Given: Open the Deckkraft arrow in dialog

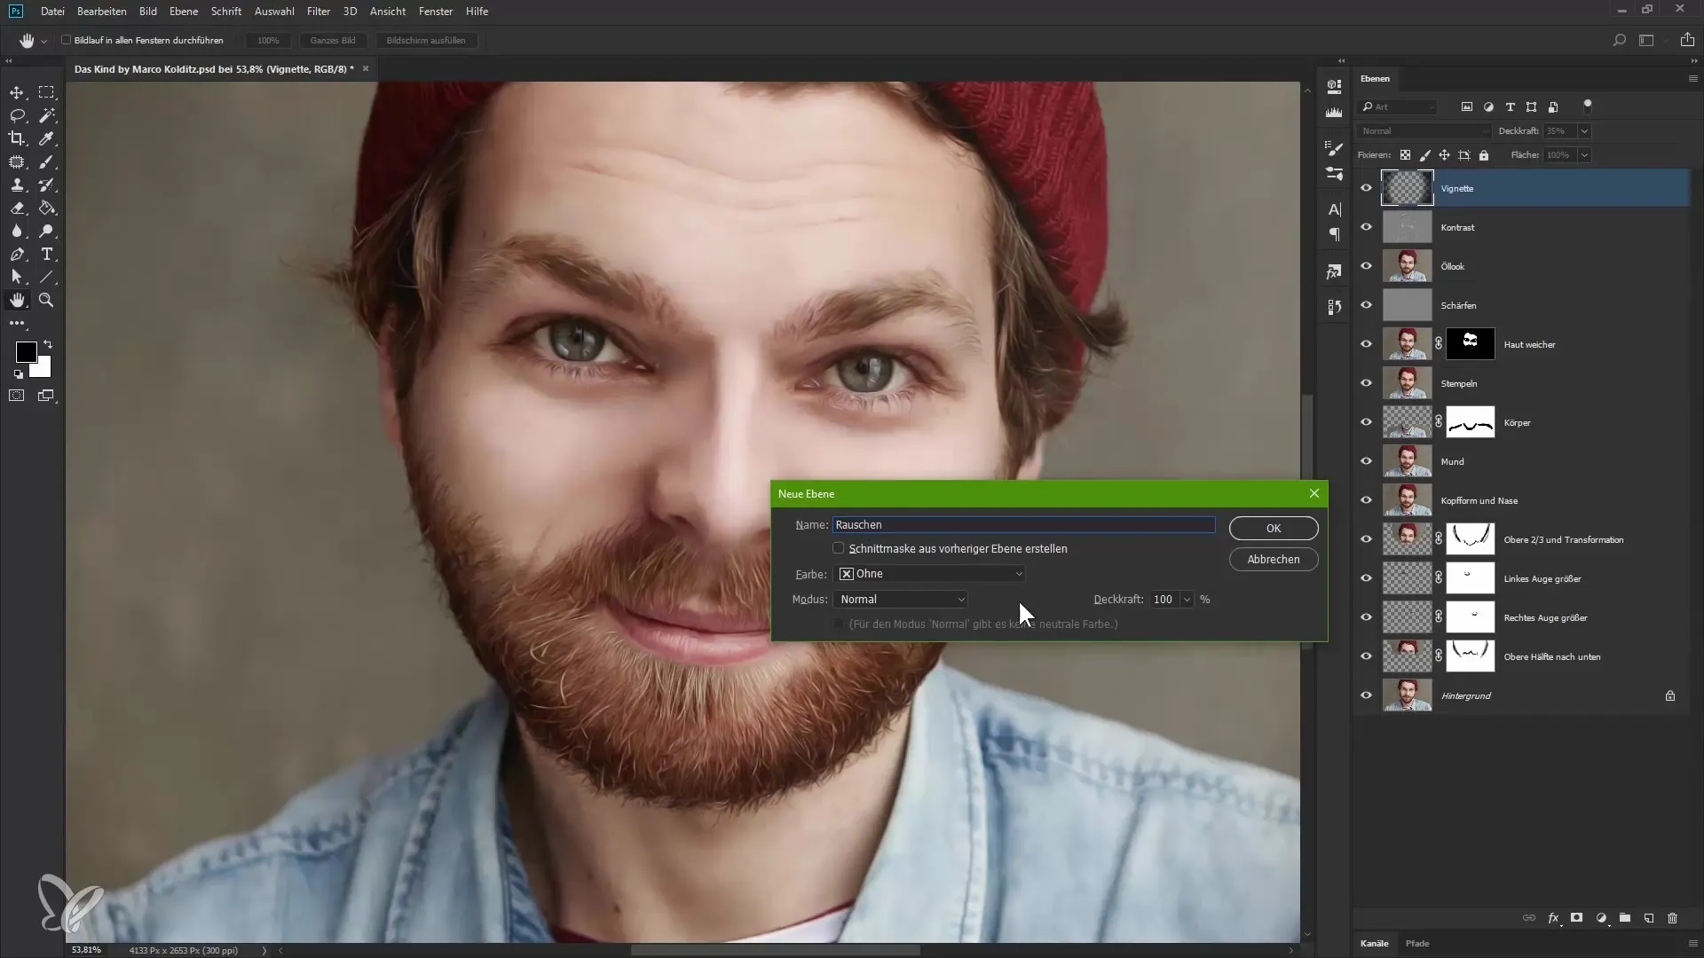Looking at the screenshot, I should coord(1187,600).
